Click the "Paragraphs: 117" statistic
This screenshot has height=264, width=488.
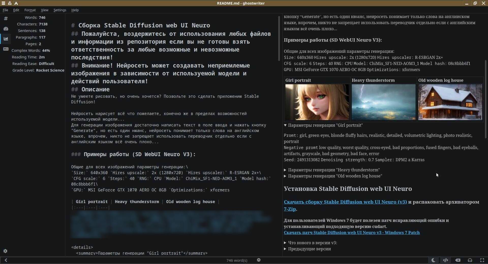(x=30, y=37)
